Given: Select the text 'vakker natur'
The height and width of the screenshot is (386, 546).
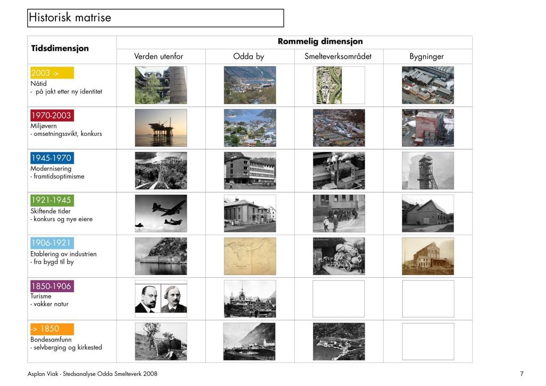Looking at the screenshot, I should 51,304.
